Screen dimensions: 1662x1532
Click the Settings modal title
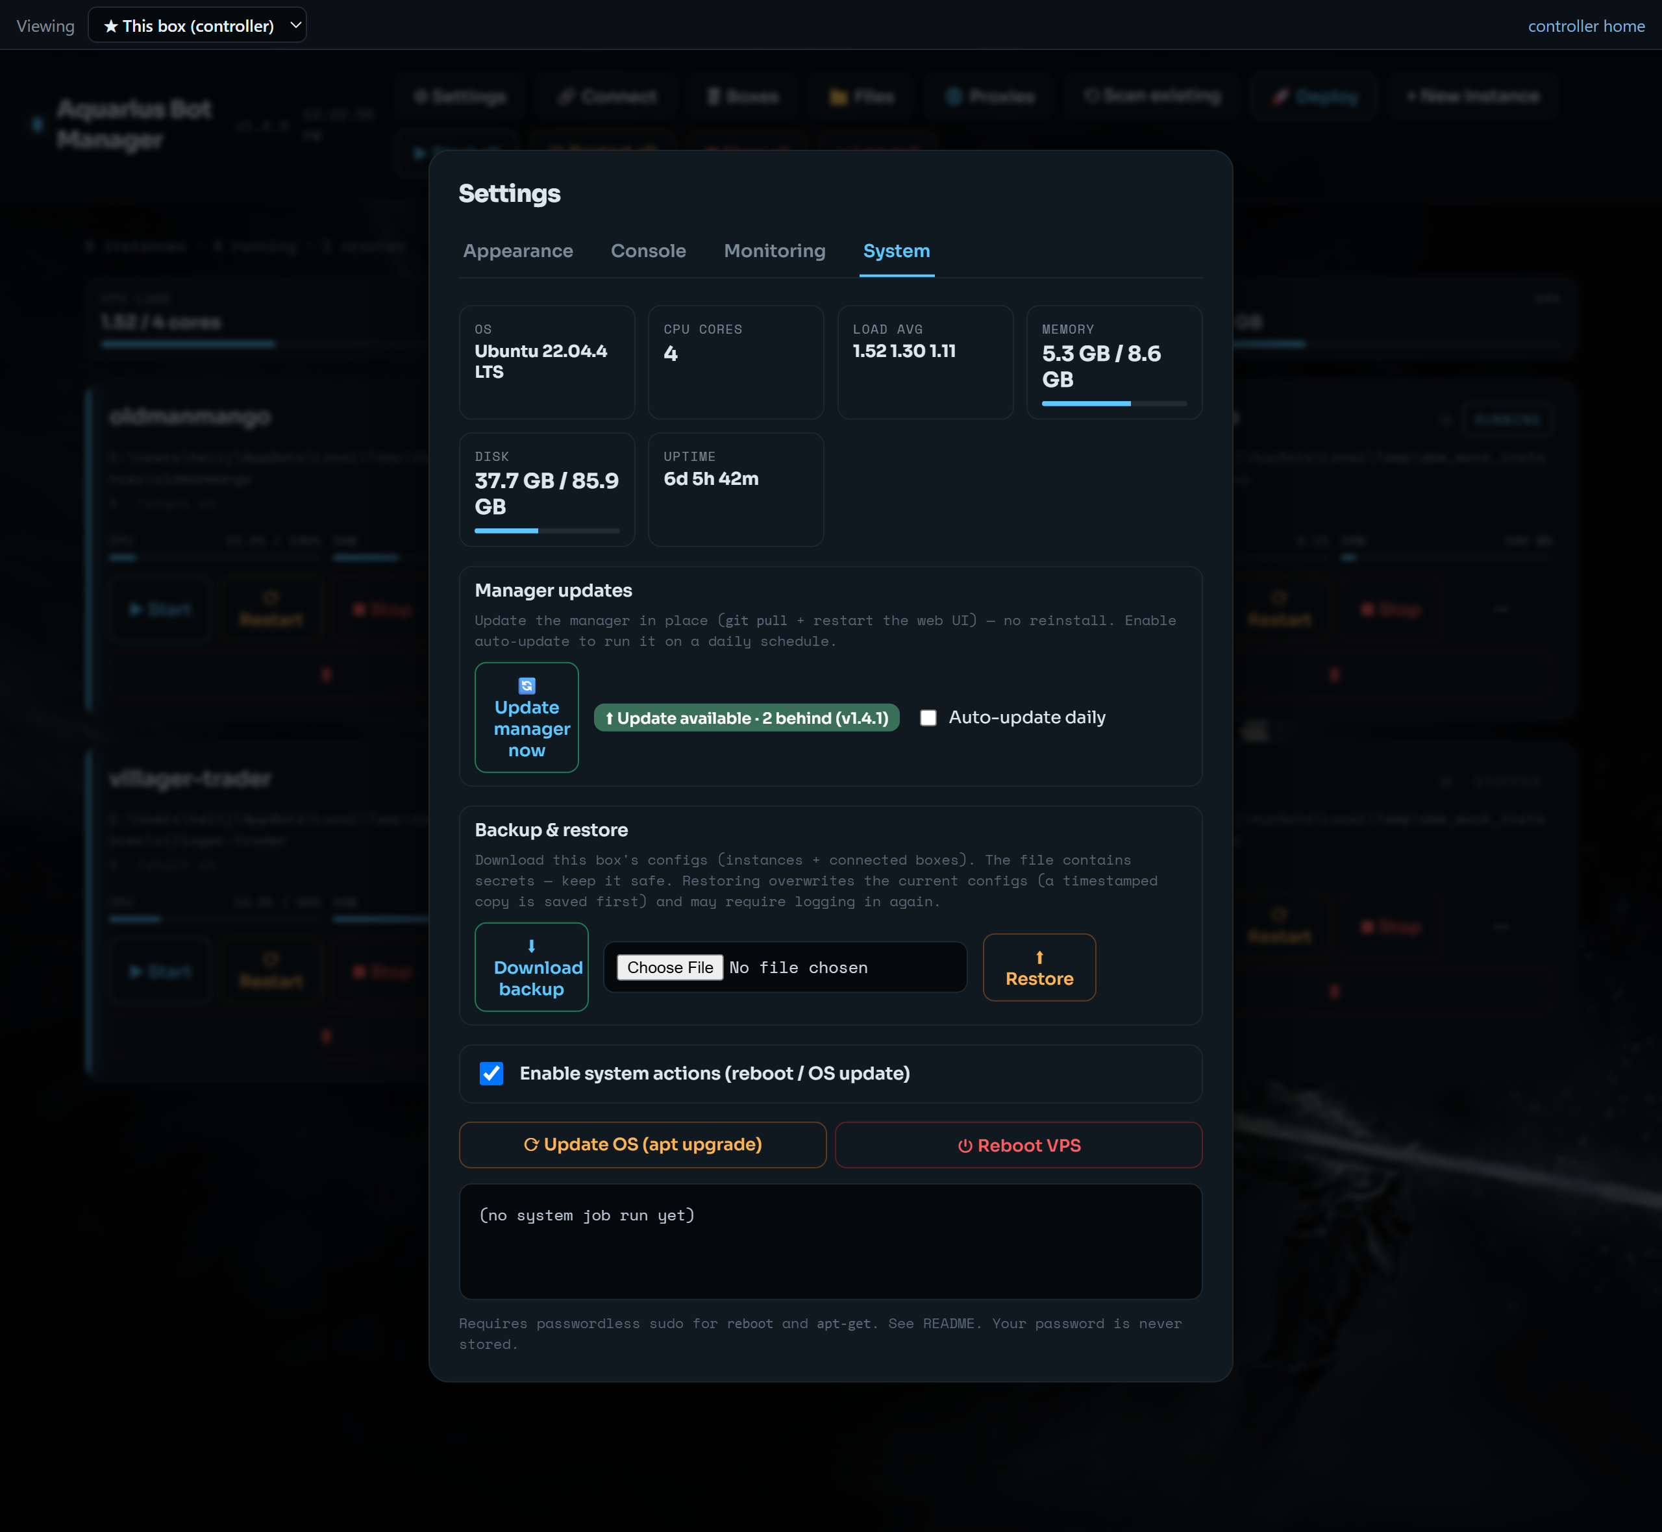coord(510,193)
